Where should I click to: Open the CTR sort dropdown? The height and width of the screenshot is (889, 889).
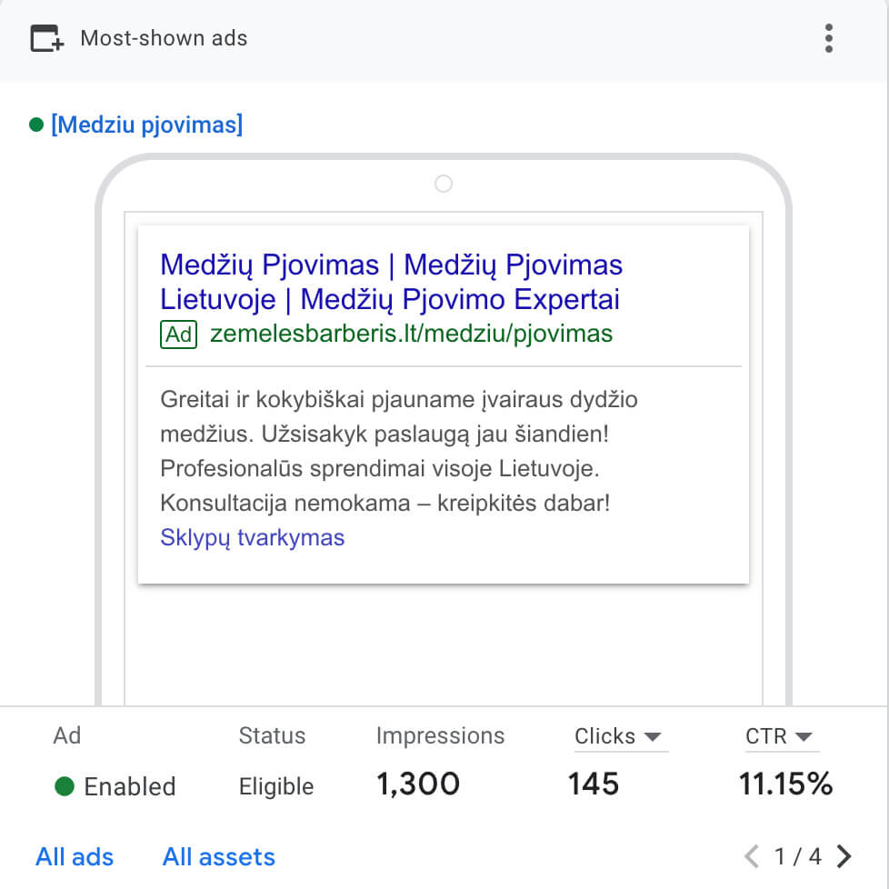click(x=782, y=736)
